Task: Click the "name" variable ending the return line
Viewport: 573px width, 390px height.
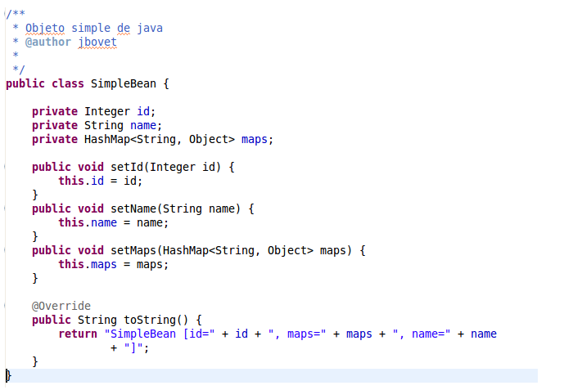Action: point(484,334)
